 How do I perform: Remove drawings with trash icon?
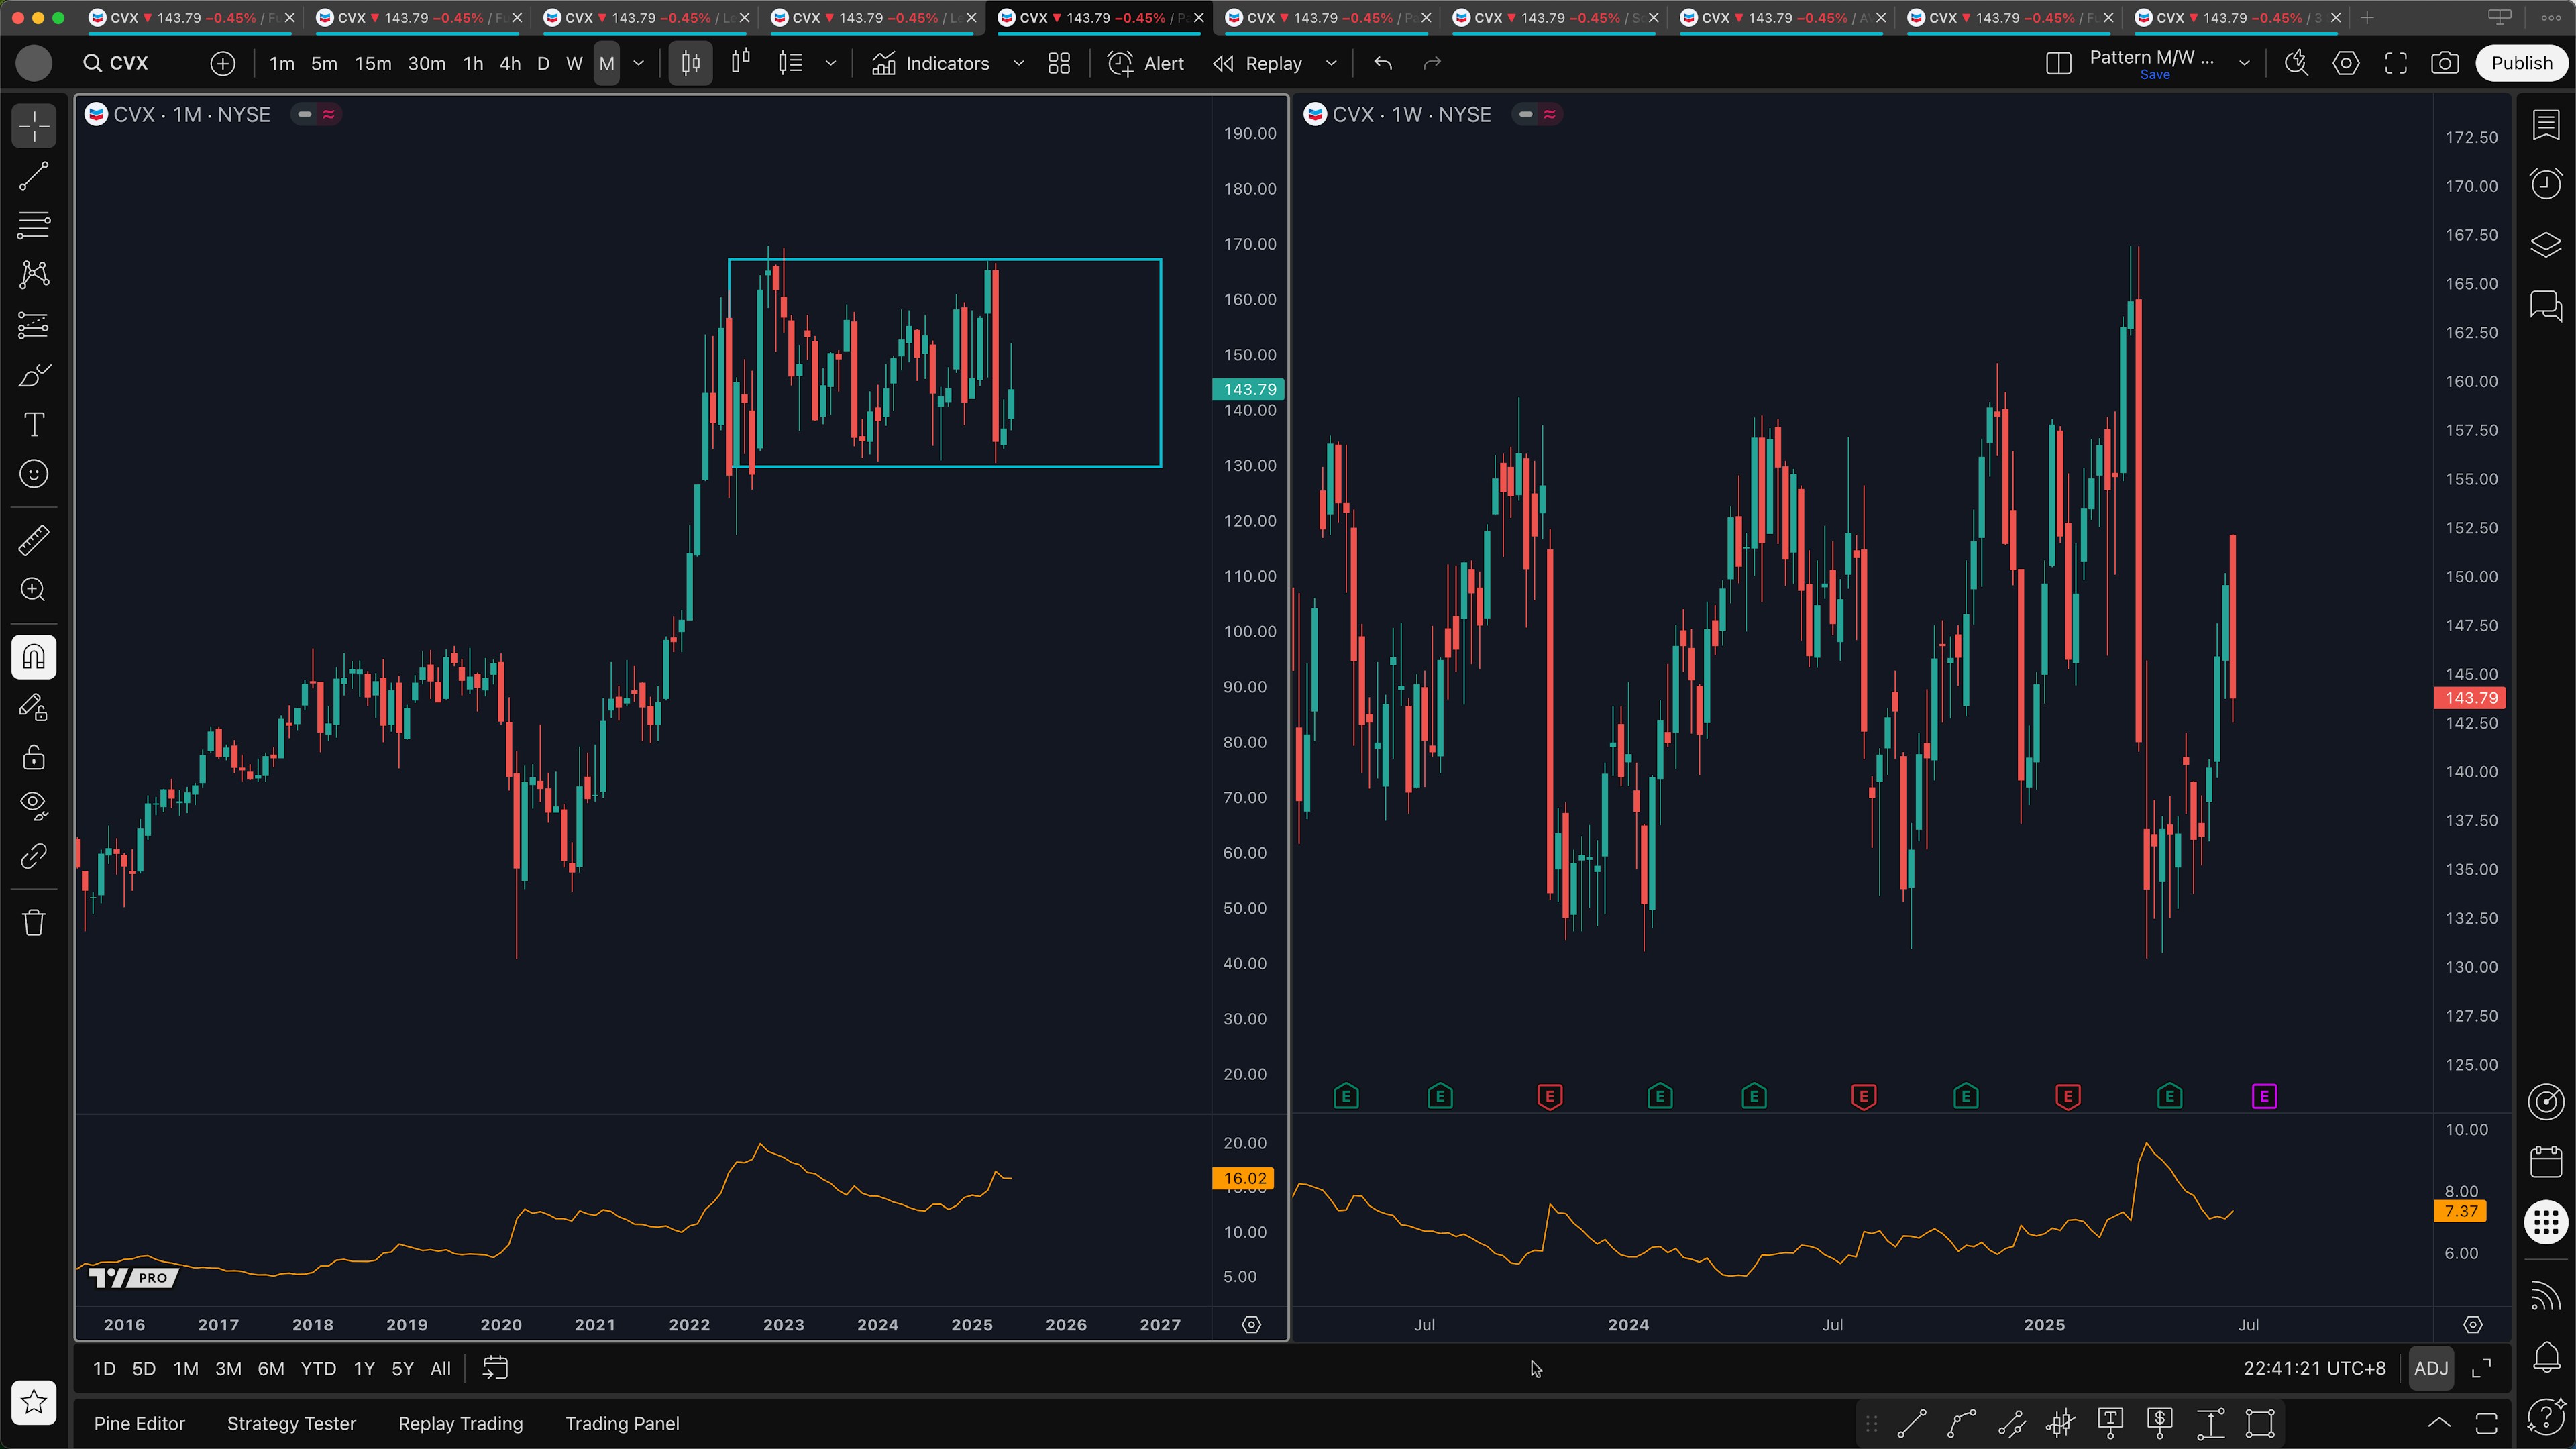[34, 922]
